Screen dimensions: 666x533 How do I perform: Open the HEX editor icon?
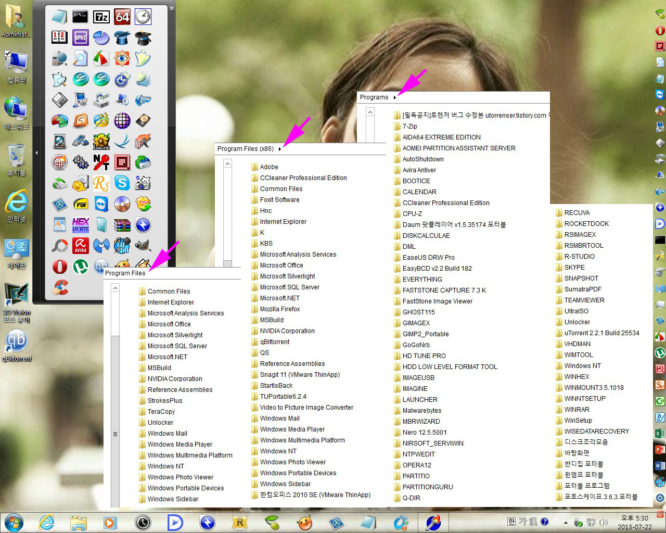pyautogui.click(x=81, y=225)
